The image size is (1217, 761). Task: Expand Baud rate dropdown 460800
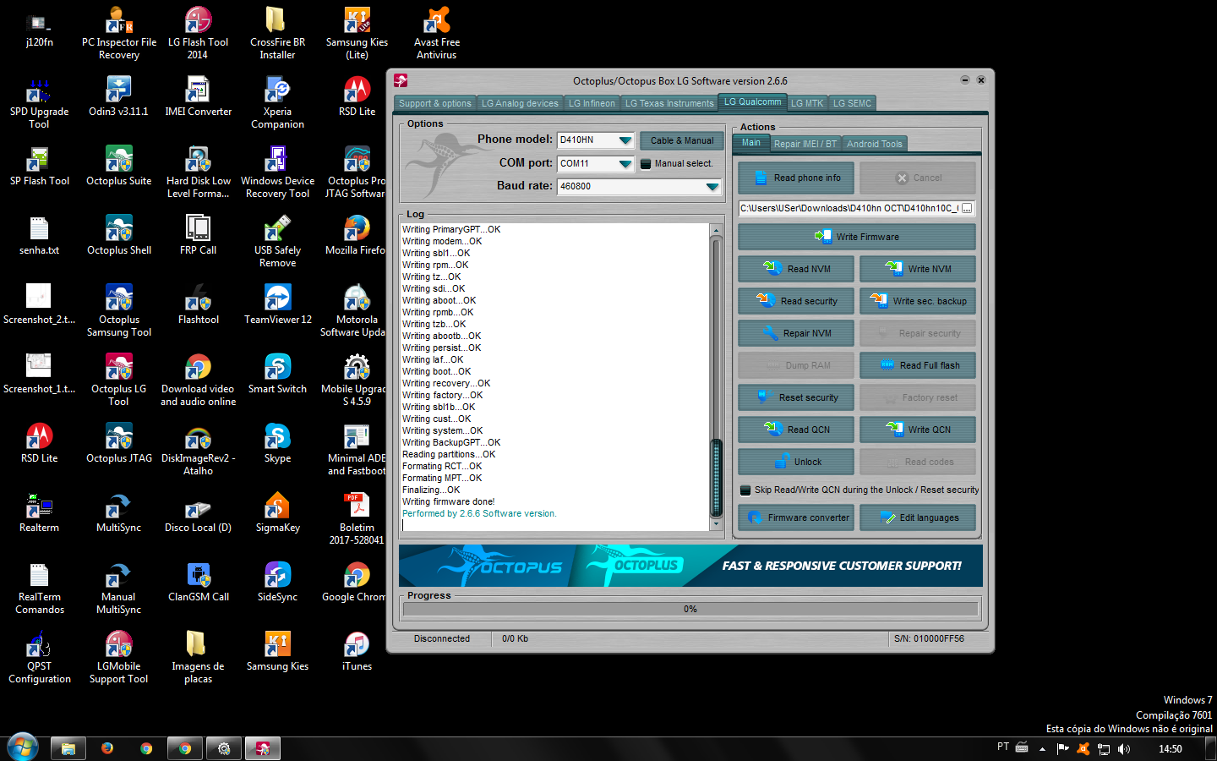(x=712, y=187)
